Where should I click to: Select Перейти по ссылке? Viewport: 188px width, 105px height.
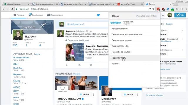tap(134, 52)
